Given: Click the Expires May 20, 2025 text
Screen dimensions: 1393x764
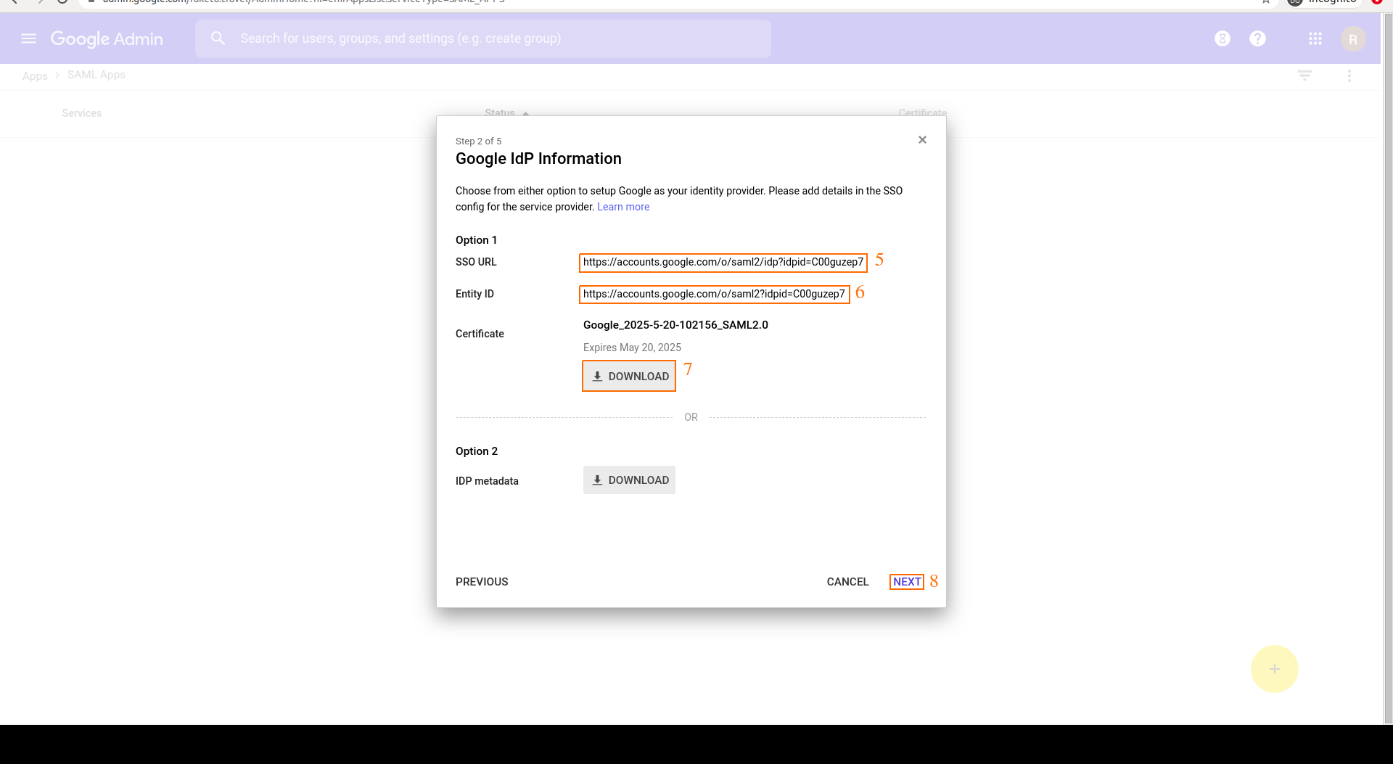Looking at the screenshot, I should [x=632, y=348].
